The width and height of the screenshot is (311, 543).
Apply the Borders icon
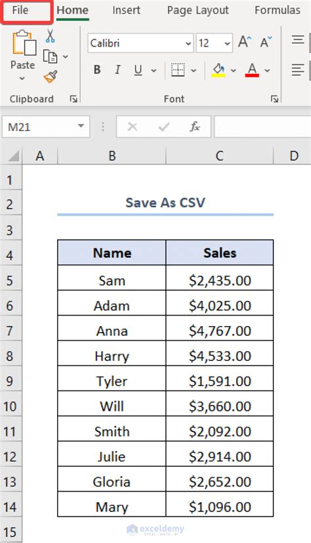178,70
